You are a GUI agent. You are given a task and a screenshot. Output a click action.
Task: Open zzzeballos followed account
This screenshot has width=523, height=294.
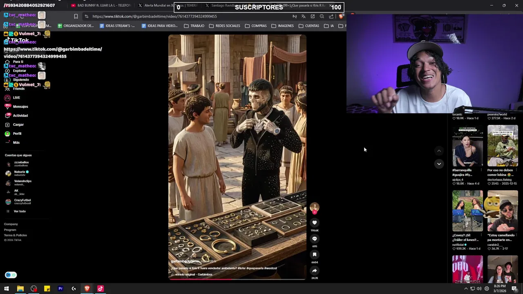pos(17,164)
